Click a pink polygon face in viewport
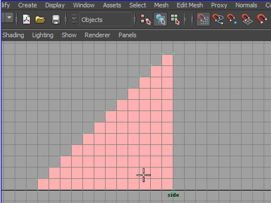This screenshot has height=203, width=271. click(x=123, y=151)
